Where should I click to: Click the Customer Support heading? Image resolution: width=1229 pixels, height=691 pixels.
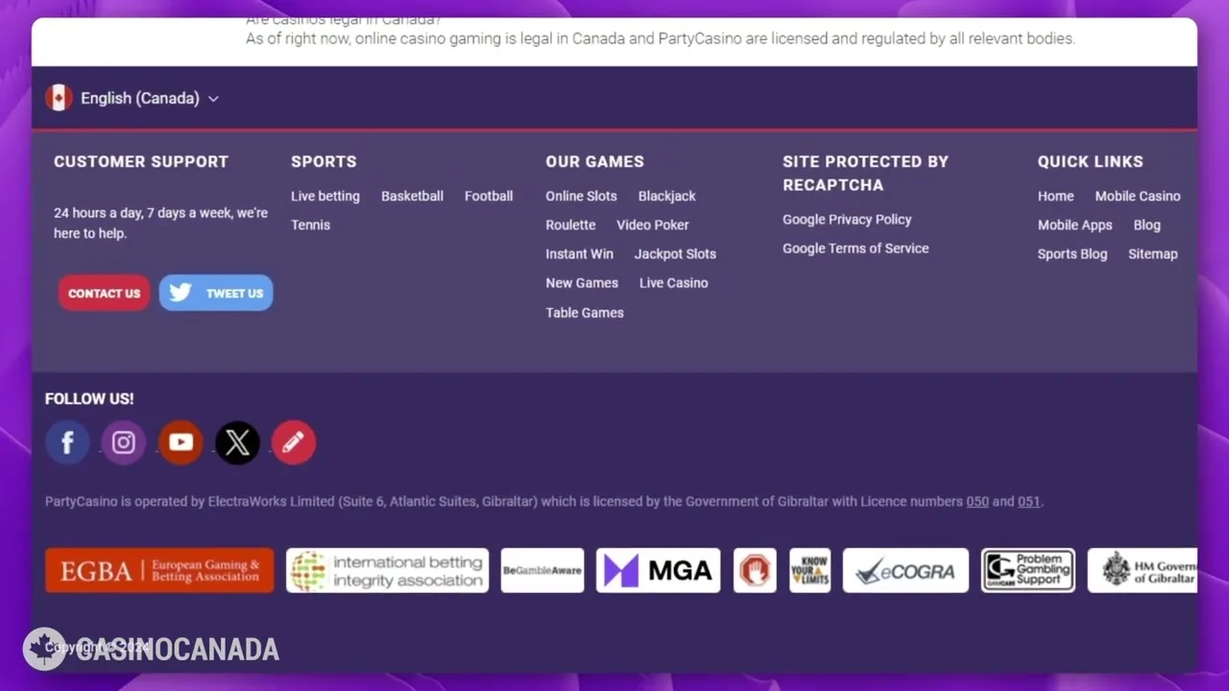pyautogui.click(x=141, y=161)
